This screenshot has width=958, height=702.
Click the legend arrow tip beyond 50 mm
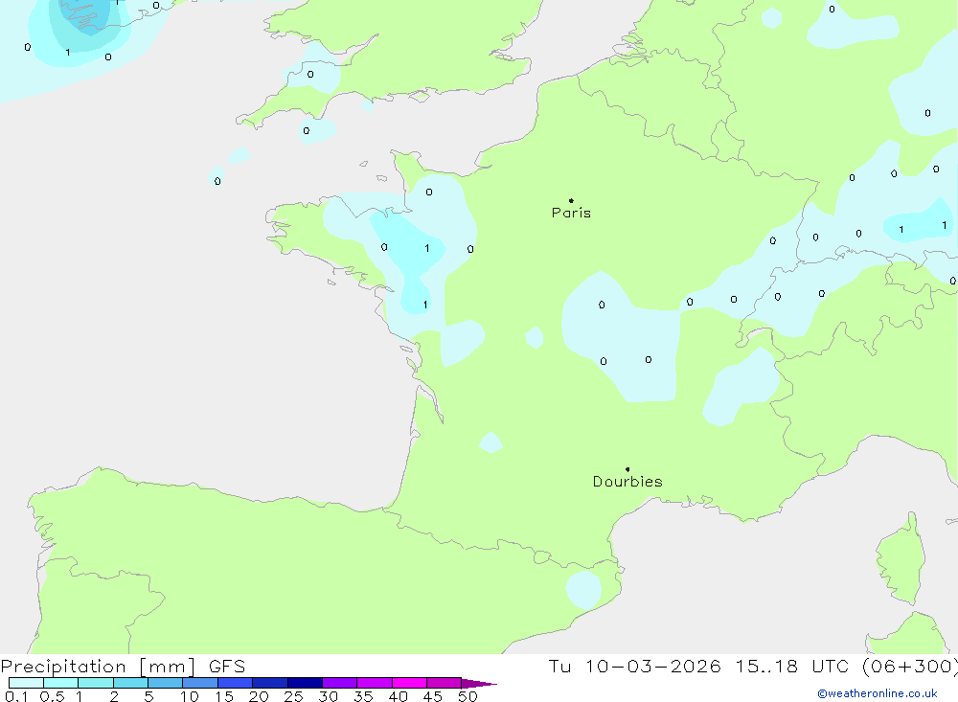point(479,684)
